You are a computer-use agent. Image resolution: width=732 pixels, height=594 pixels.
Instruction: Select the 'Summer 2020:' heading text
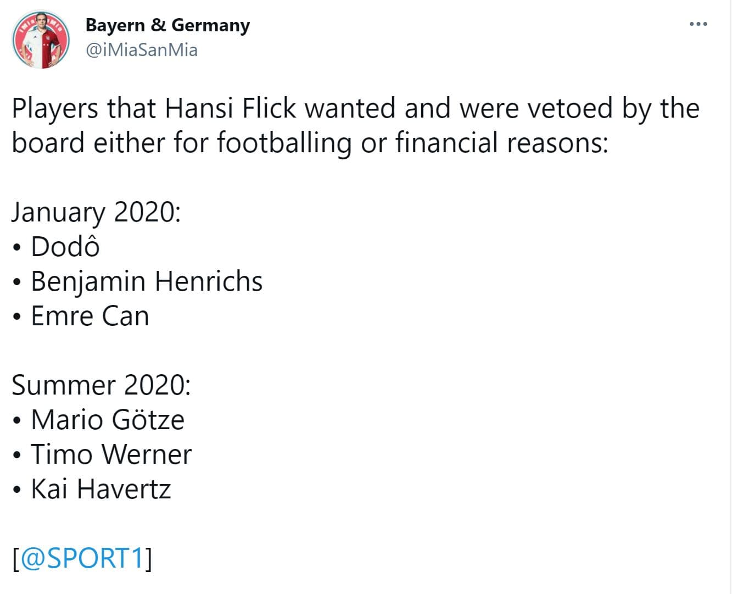101,385
